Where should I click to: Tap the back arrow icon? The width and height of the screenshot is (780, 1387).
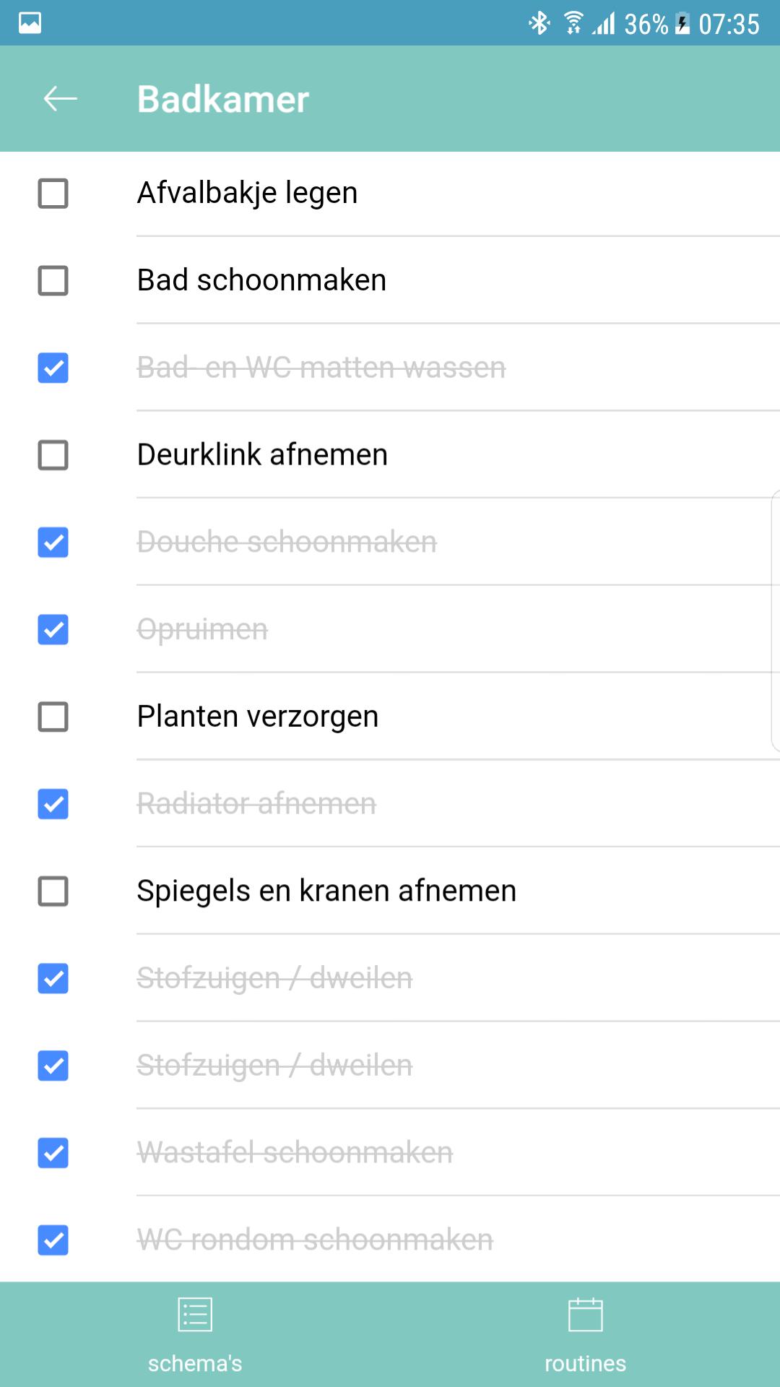[x=60, y=99]
